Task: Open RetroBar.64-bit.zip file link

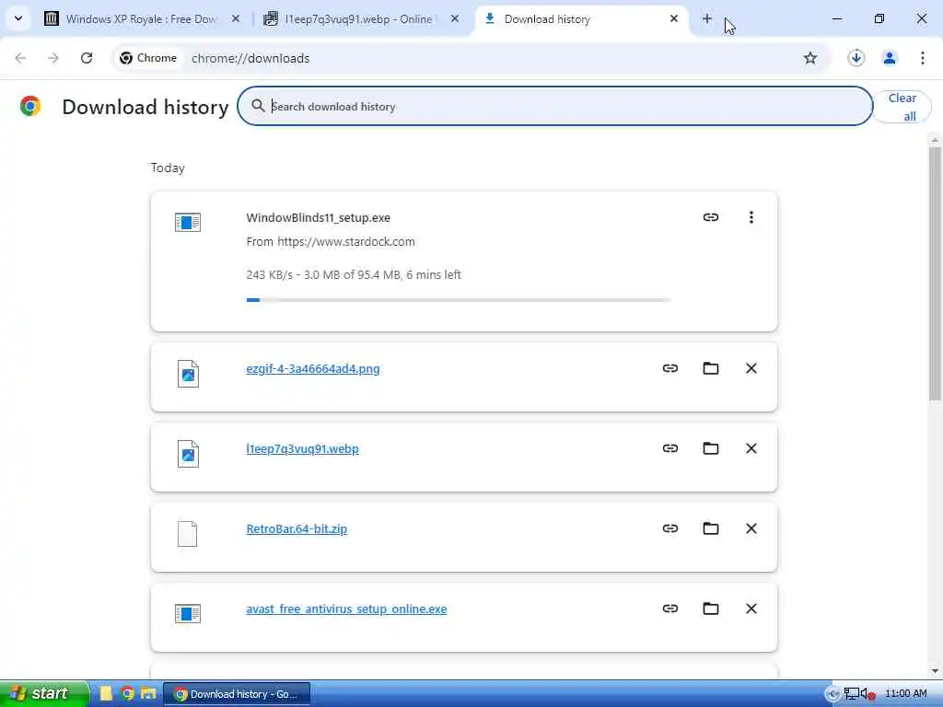Action: 297,528
